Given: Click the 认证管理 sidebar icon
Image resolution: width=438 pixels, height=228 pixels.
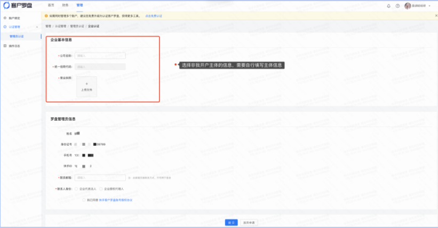Looking at the screenshot, I should point(5,27).
